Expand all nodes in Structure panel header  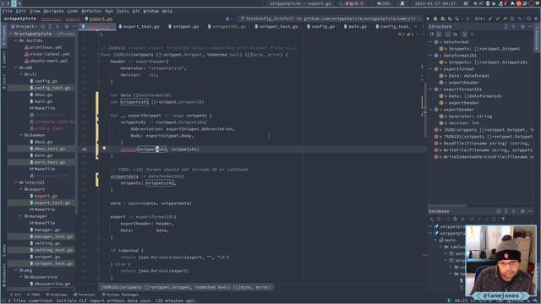[x=505, y=26]
